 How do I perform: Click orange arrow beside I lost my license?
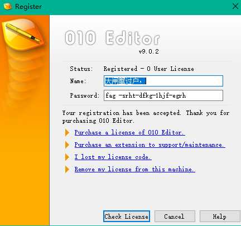[67, 157]
